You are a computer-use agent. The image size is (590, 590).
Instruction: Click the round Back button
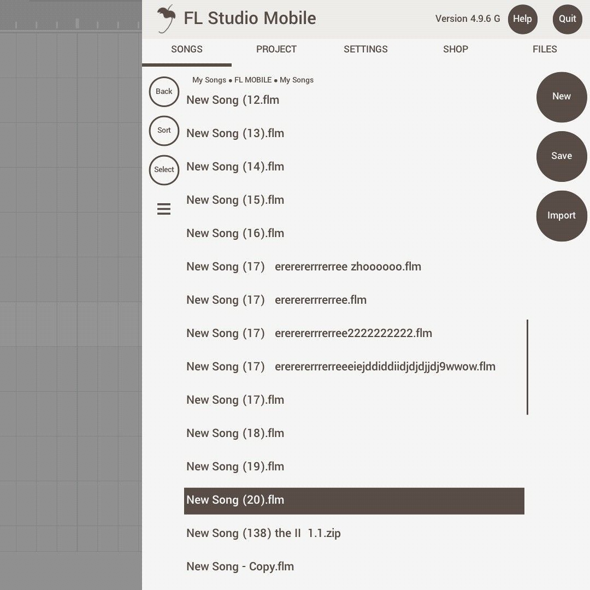[164, 91]
